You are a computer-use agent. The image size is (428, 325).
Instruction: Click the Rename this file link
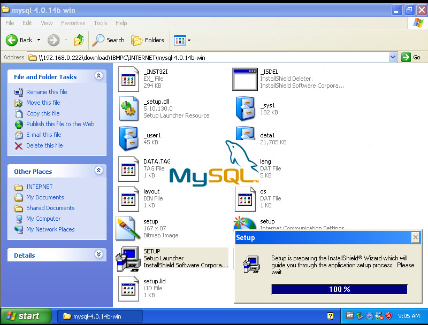point(47,92)
